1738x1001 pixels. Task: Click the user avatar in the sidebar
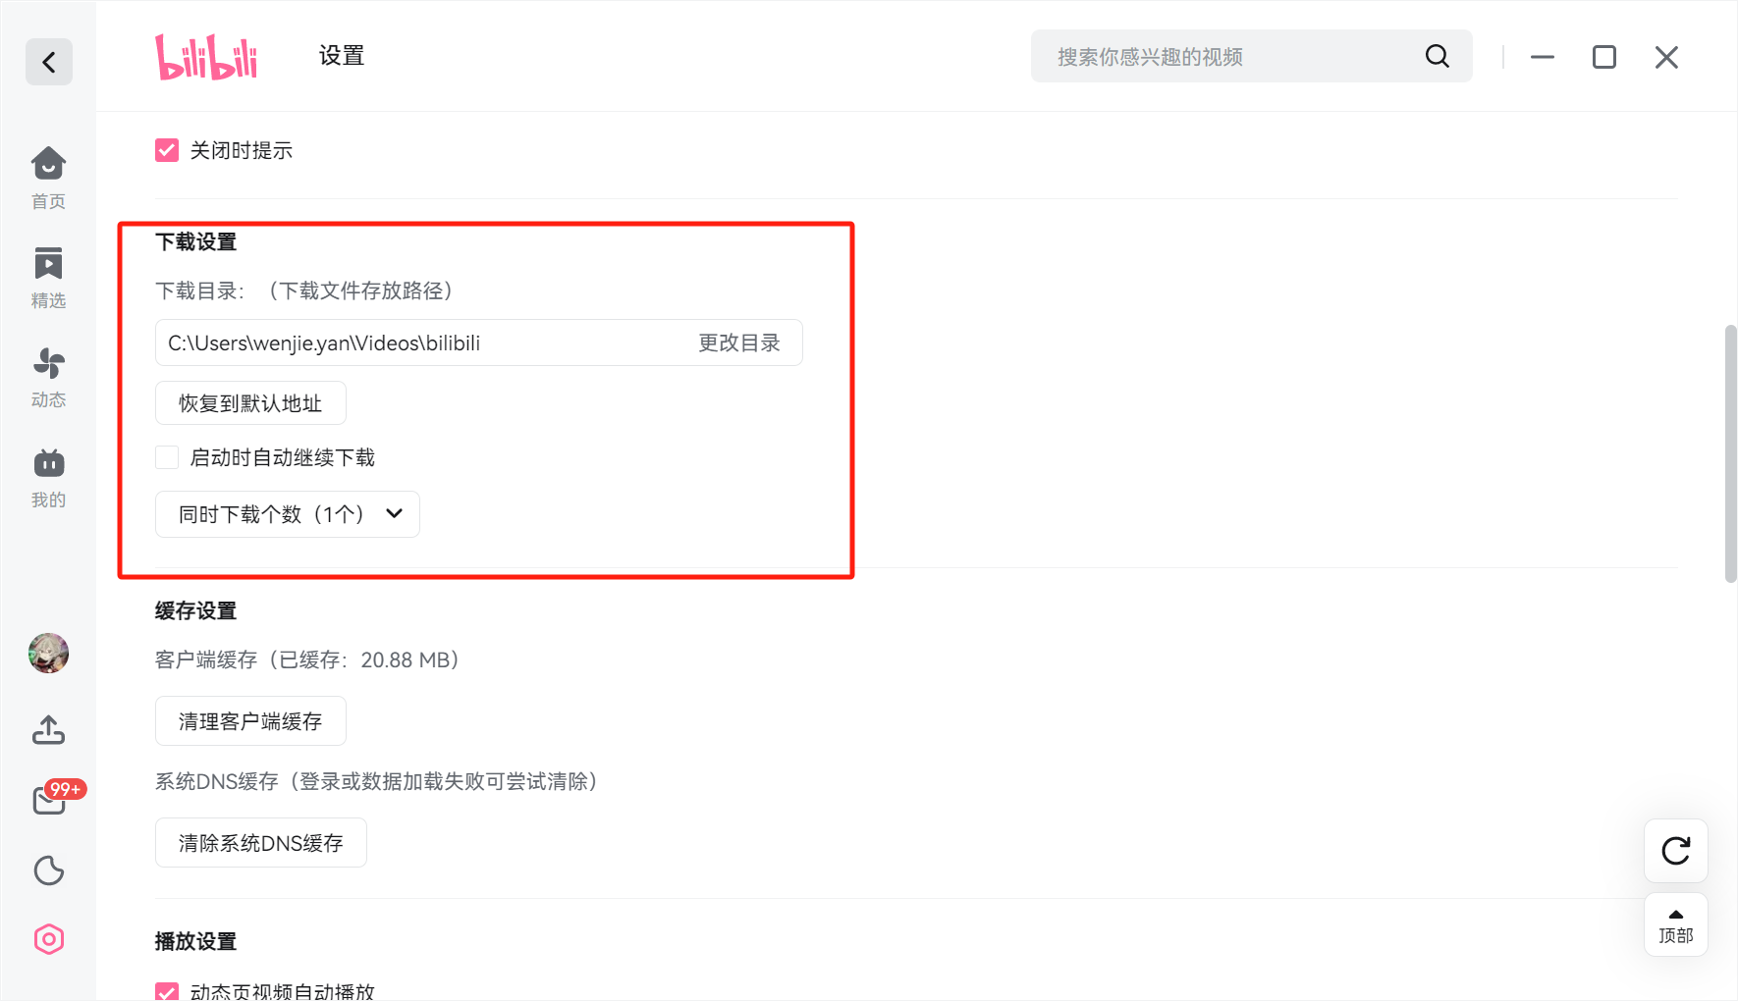pyautogui.click(x=48, y=653)
